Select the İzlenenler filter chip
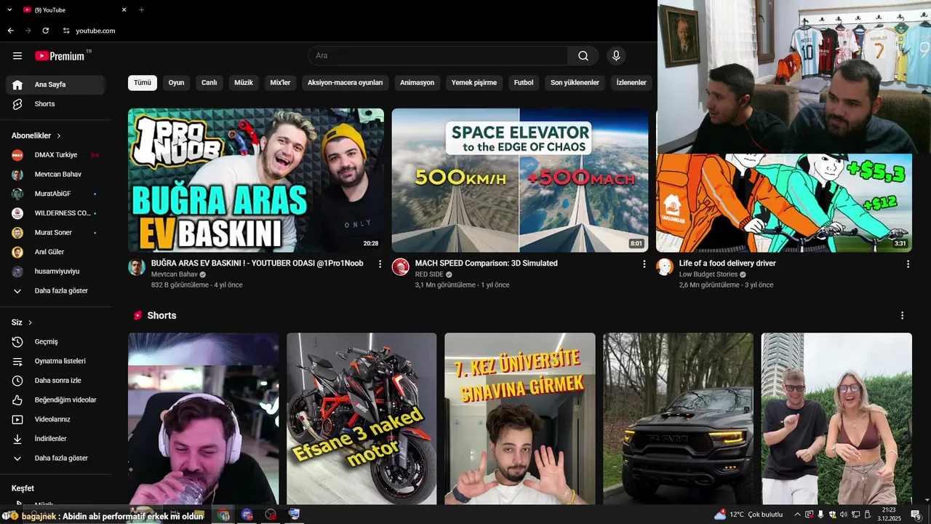This screenshot has height=524, width=931. 631,83
